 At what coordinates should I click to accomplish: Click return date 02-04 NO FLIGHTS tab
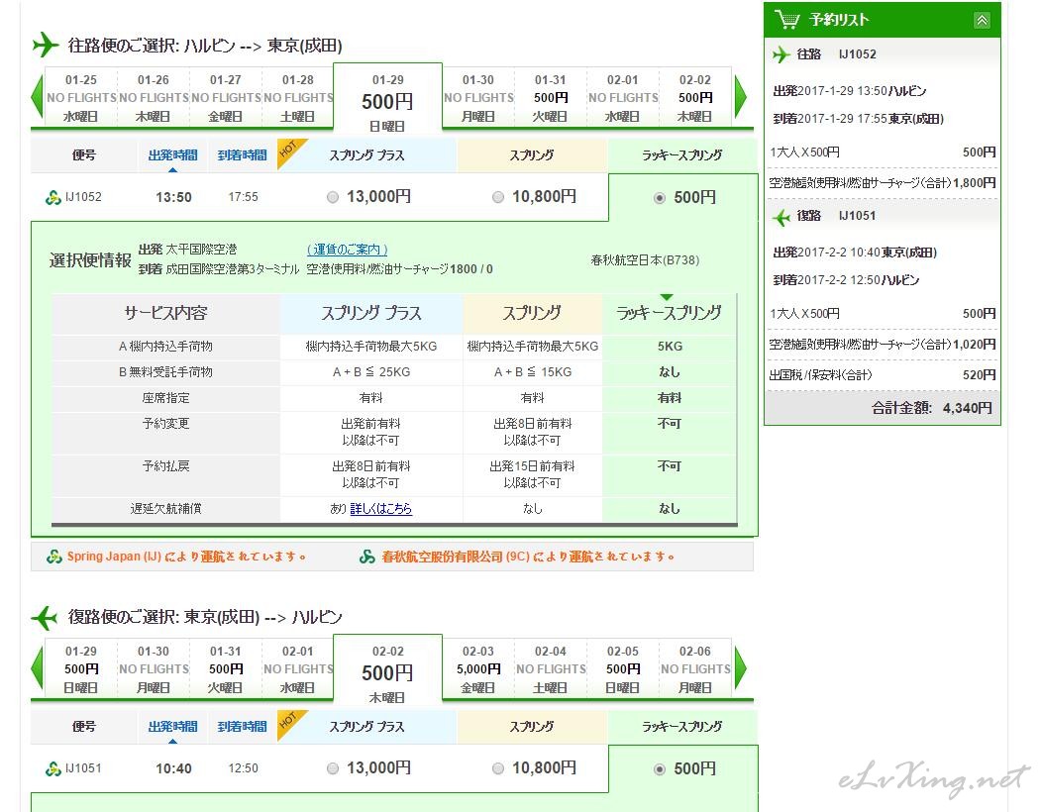click(551, 669)
